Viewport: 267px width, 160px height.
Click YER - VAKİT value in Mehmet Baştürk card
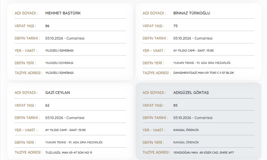tap(59, 51)
